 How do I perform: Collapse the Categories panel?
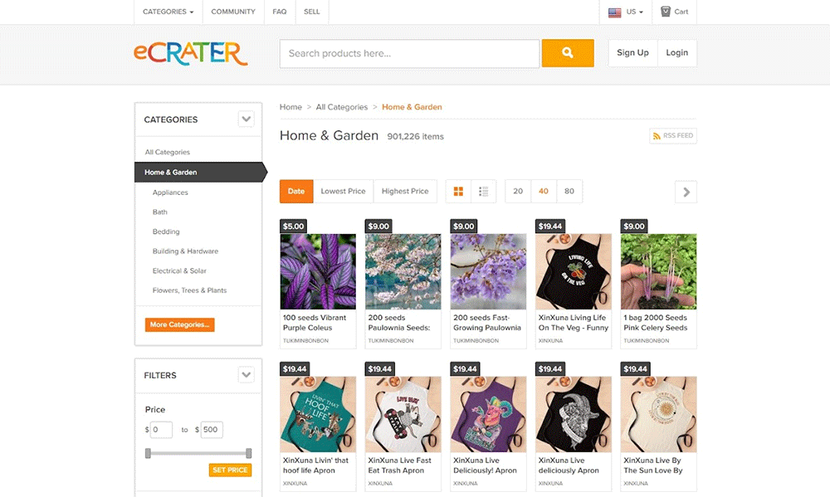coord(246,119)
